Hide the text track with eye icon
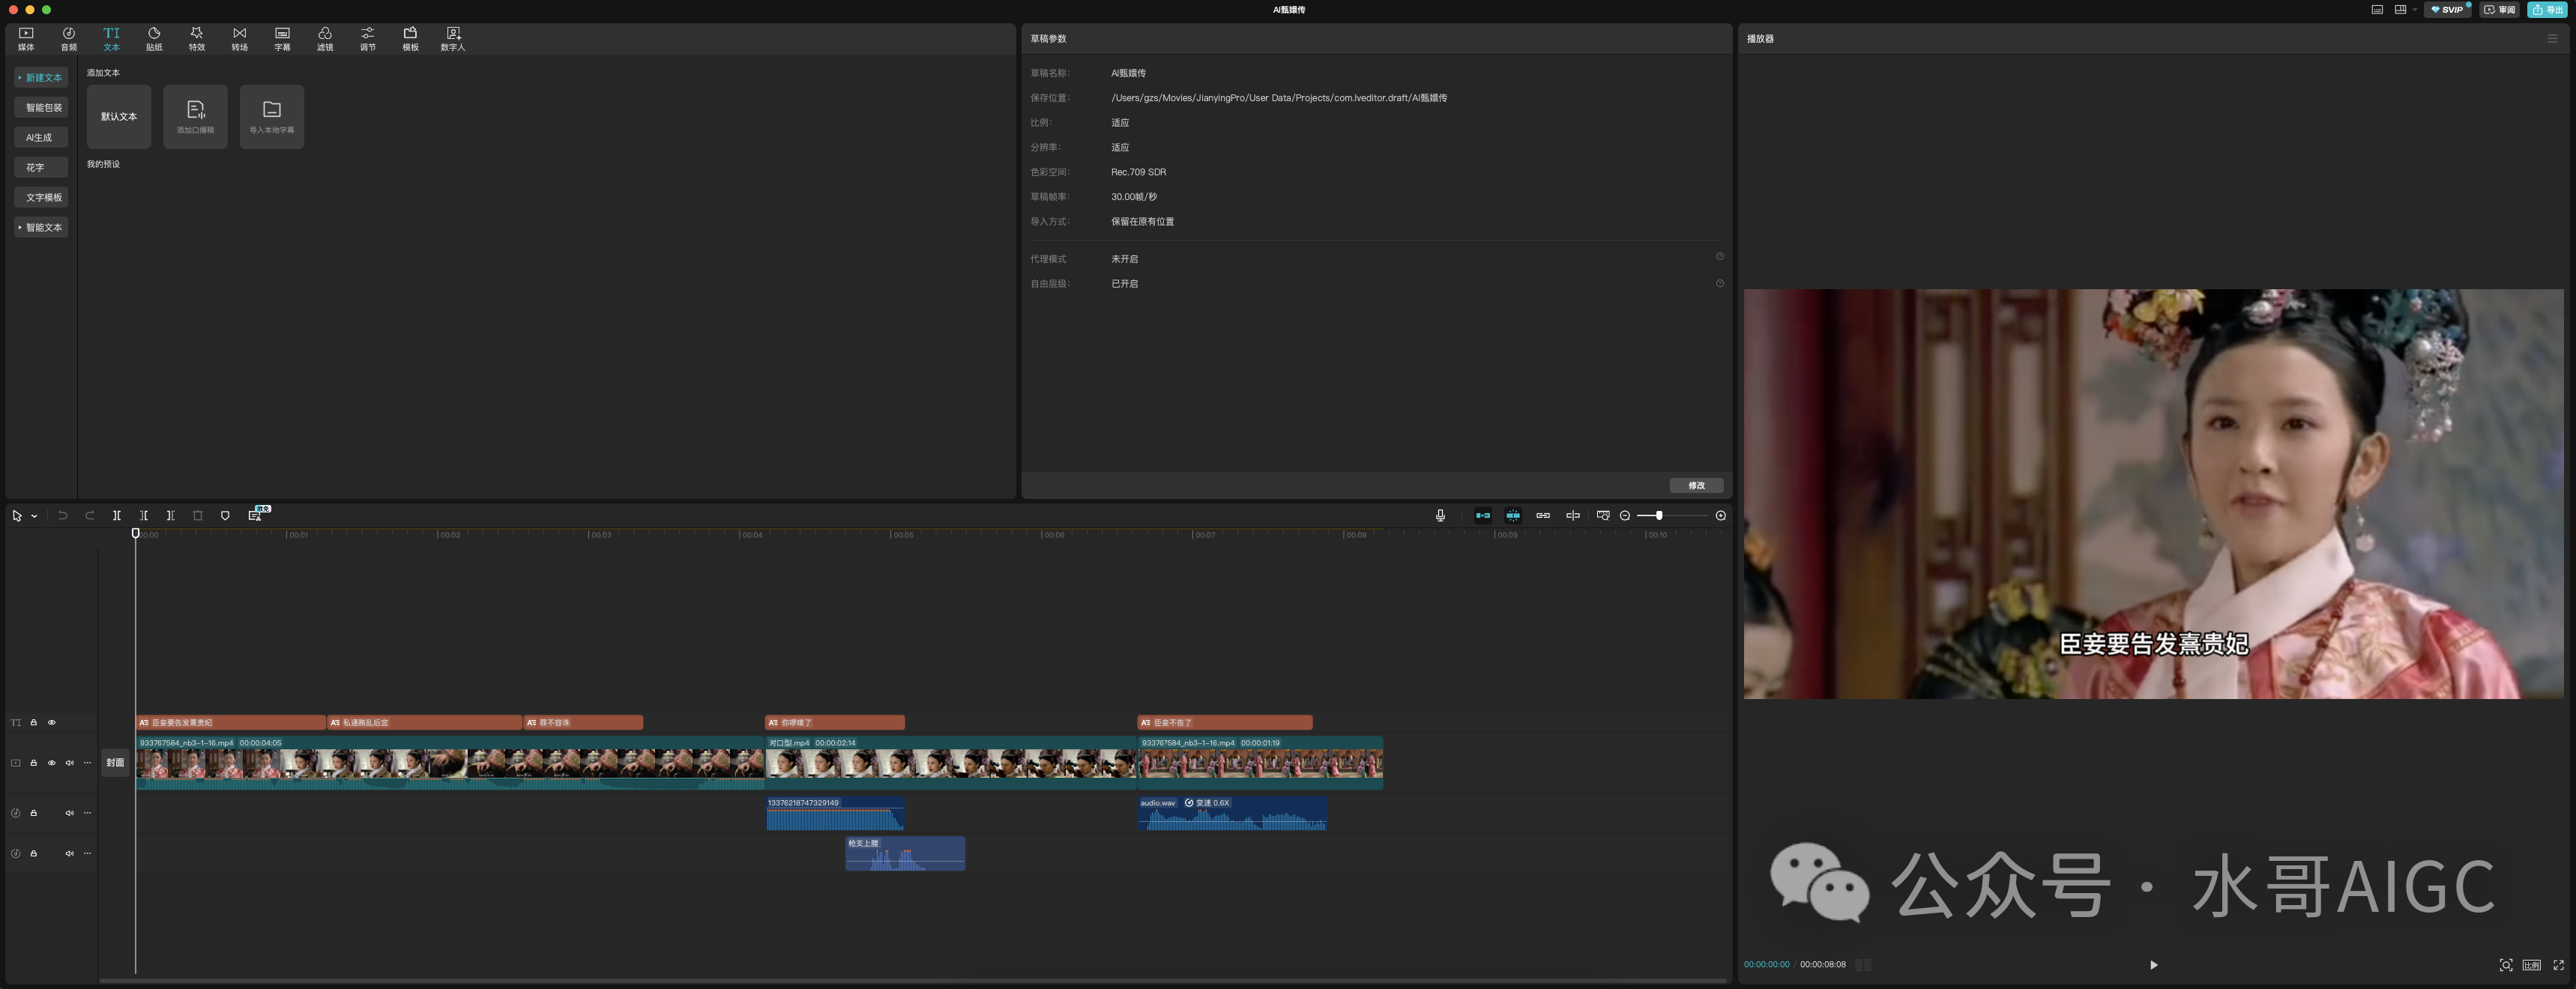This screenshot has height=989, width=2576. [x=52, y=723]
